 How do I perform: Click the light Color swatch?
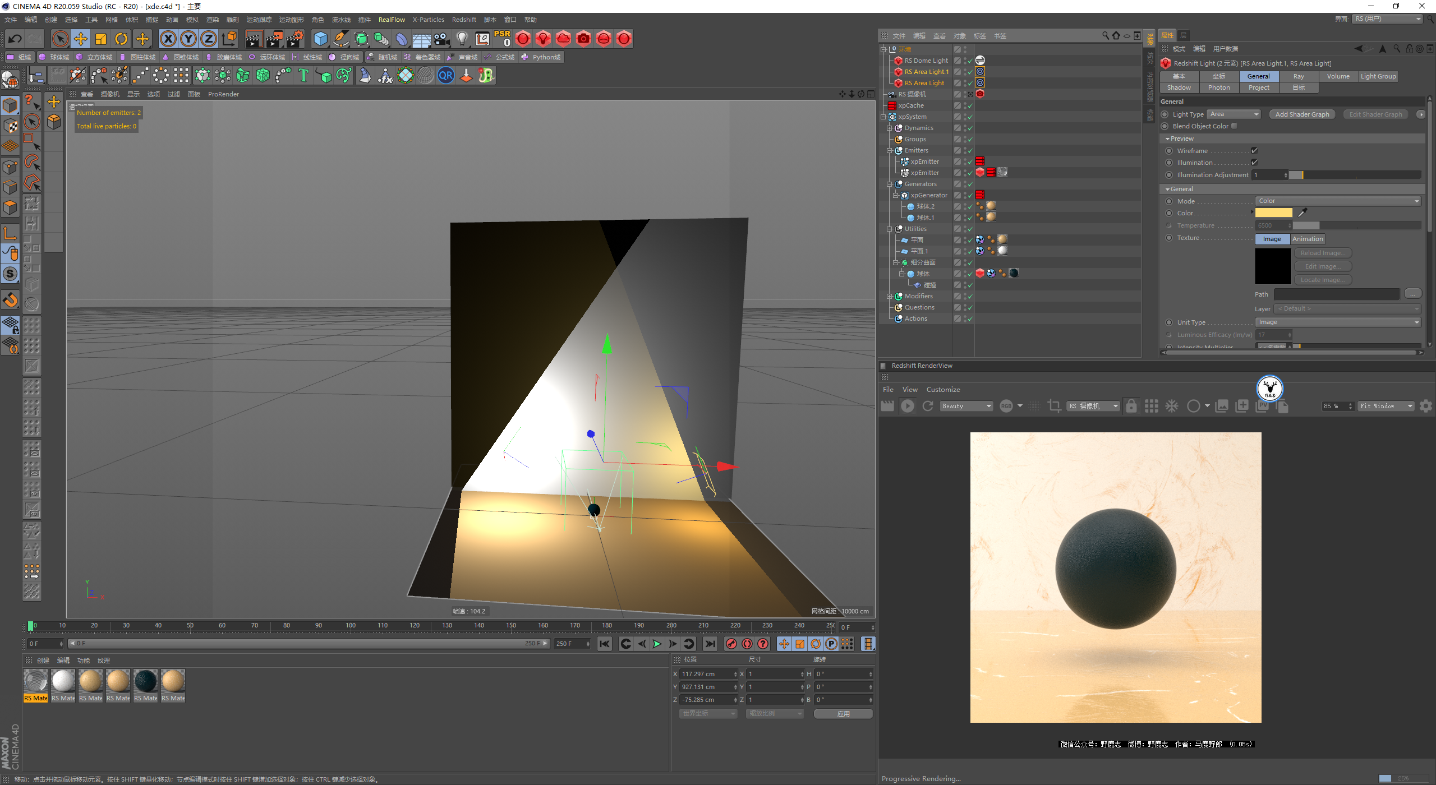(x=1273, y=213)
